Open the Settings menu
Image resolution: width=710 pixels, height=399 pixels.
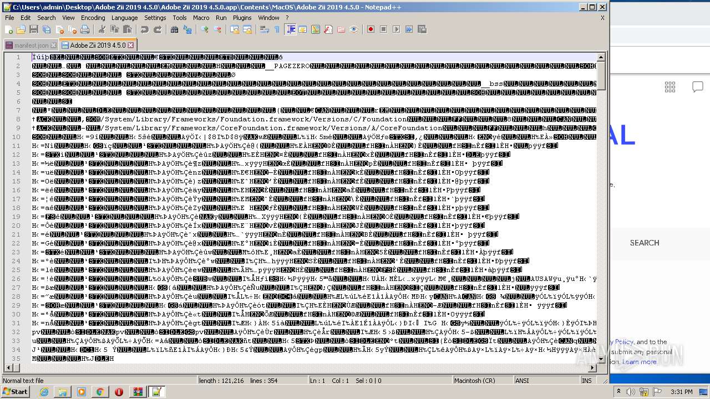(155, 18)
